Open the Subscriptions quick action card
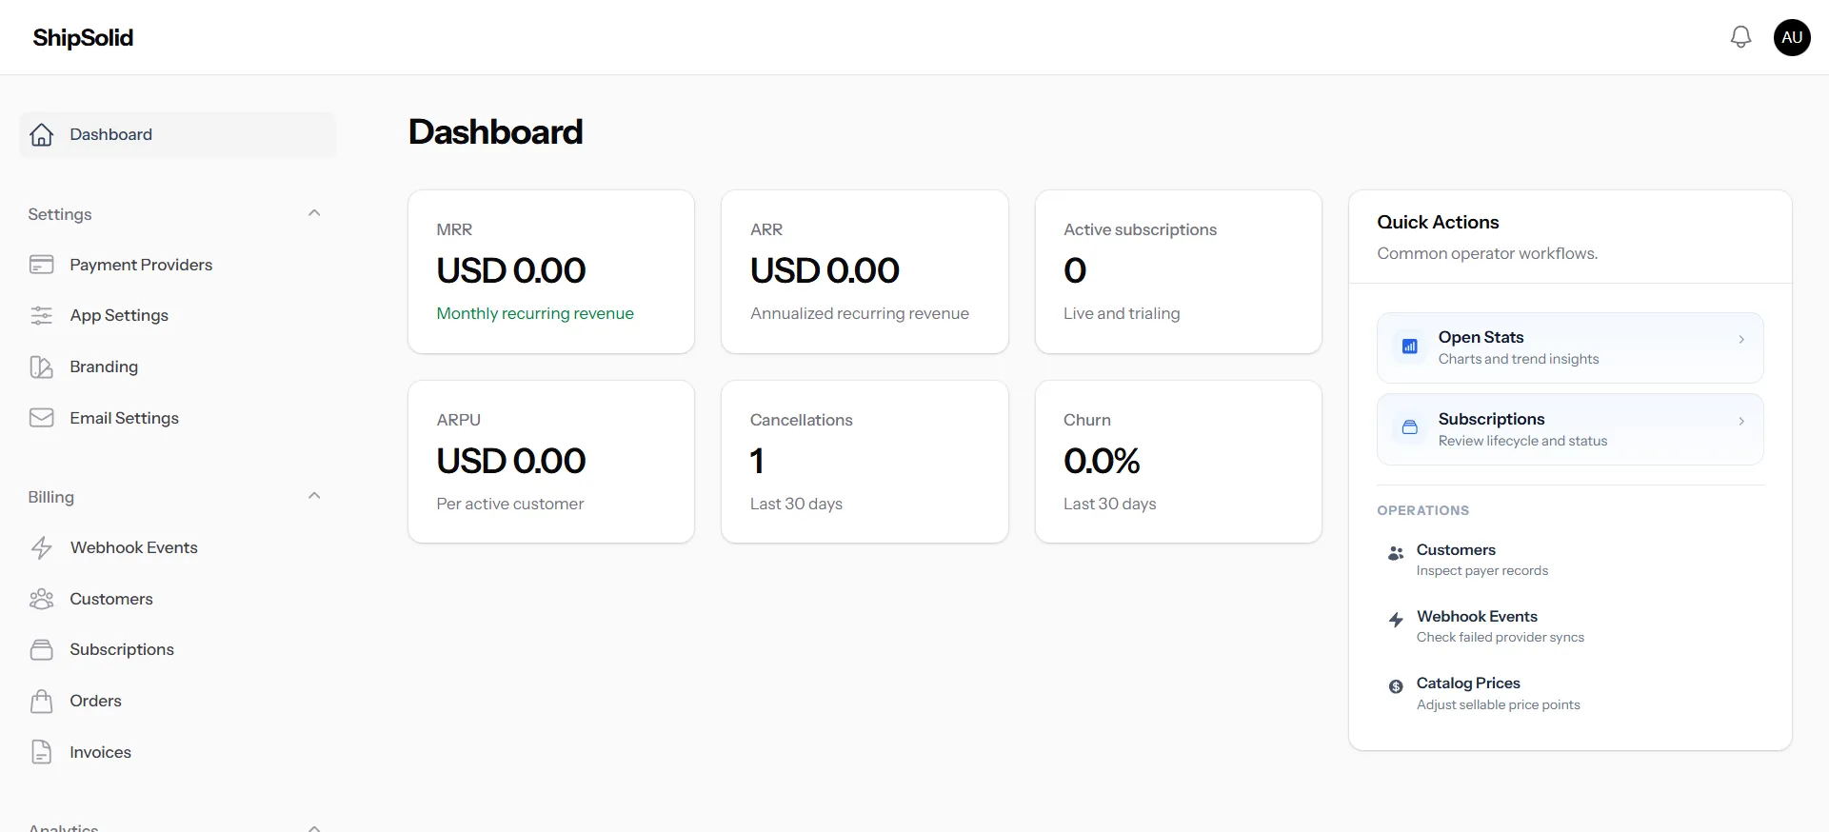1829x832 pixels. click(1569, 429)
